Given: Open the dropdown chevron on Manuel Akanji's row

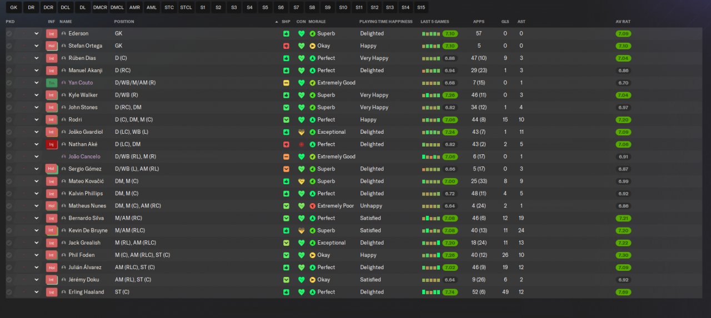Looking at the screenshot, I should pos(37,70).
